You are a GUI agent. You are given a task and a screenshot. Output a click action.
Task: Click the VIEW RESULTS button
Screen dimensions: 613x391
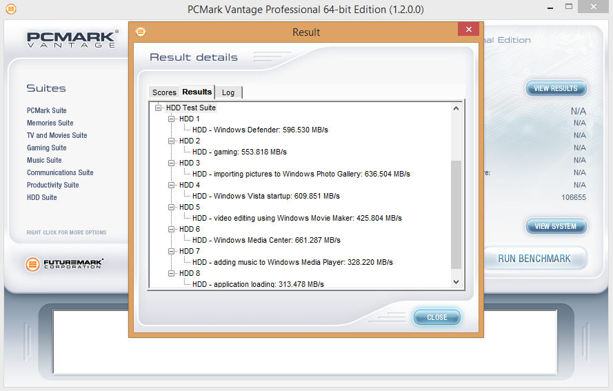click(x=556, y=88)
